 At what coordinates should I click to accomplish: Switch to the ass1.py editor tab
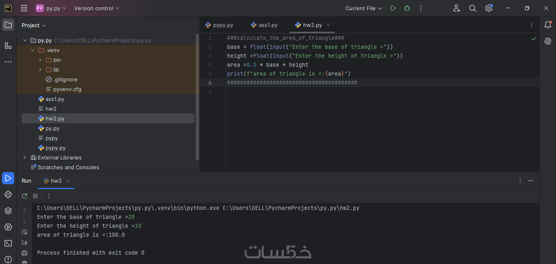[x=264, y=25]
